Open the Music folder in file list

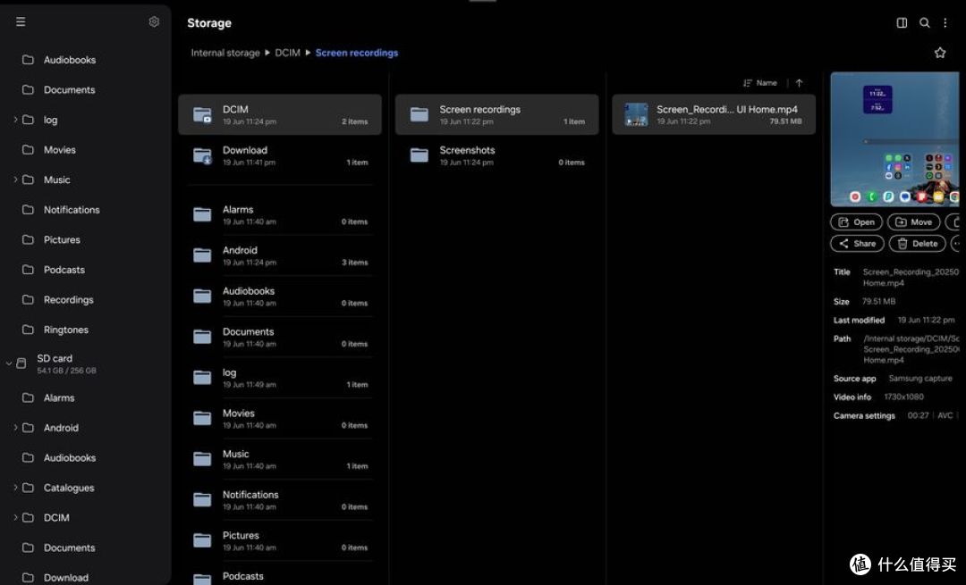(280, 459)
